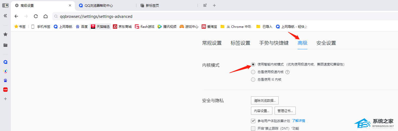Open the 京东商城 bookmark
The image size is (398, 131).
122,27
